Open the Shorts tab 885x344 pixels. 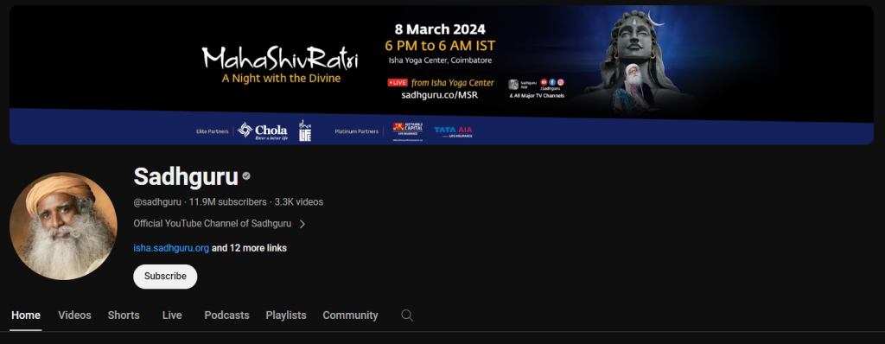pyautogui.click(x=124, y=315)
